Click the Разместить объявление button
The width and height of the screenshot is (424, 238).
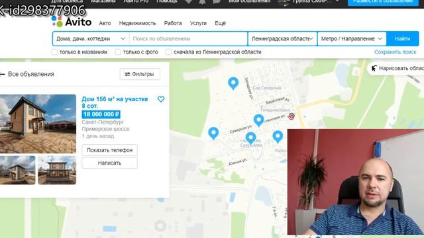383,2
